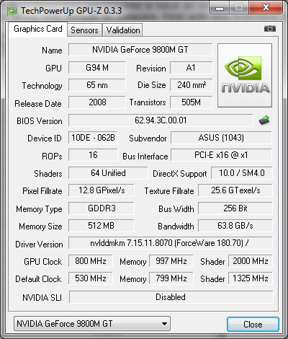This screenshot has height=339, width=288.
Task: Click the default Shader clock 1325 MHz
Action: point(251,278)
